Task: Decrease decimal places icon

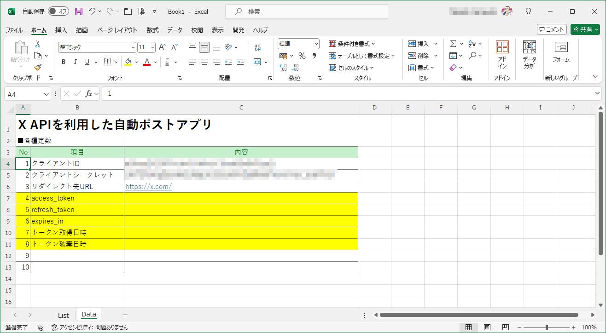Action: point(295,68)
